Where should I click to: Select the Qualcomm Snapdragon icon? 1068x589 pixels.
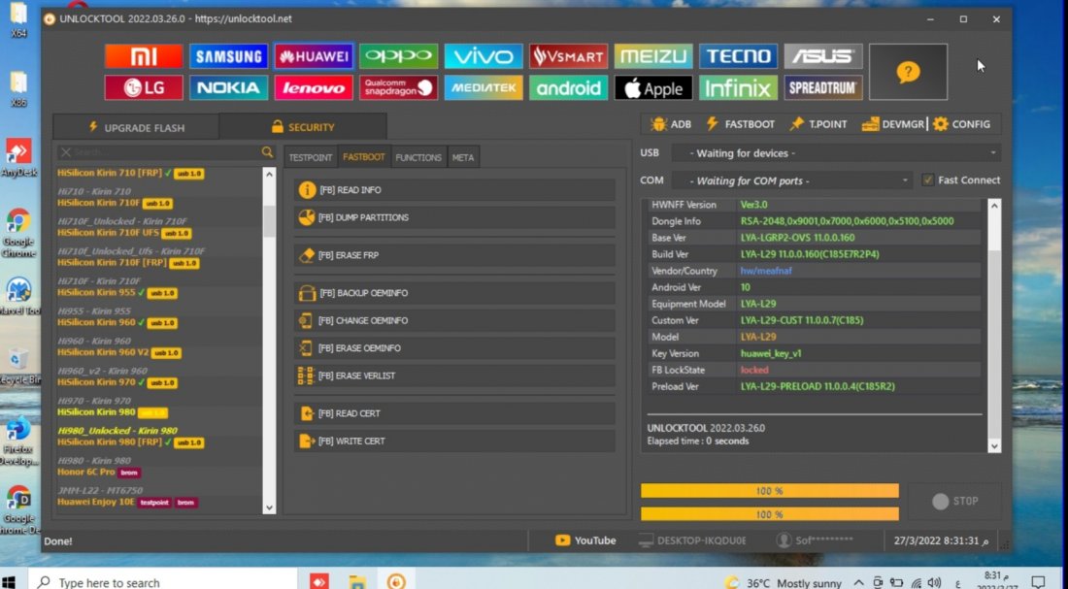click(x=398, y=88)
